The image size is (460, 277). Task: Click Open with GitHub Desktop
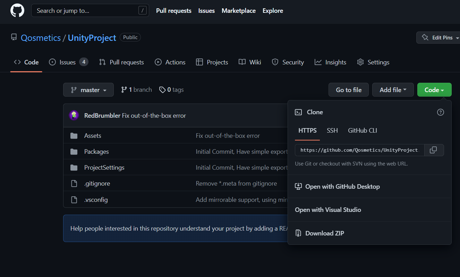369,187
